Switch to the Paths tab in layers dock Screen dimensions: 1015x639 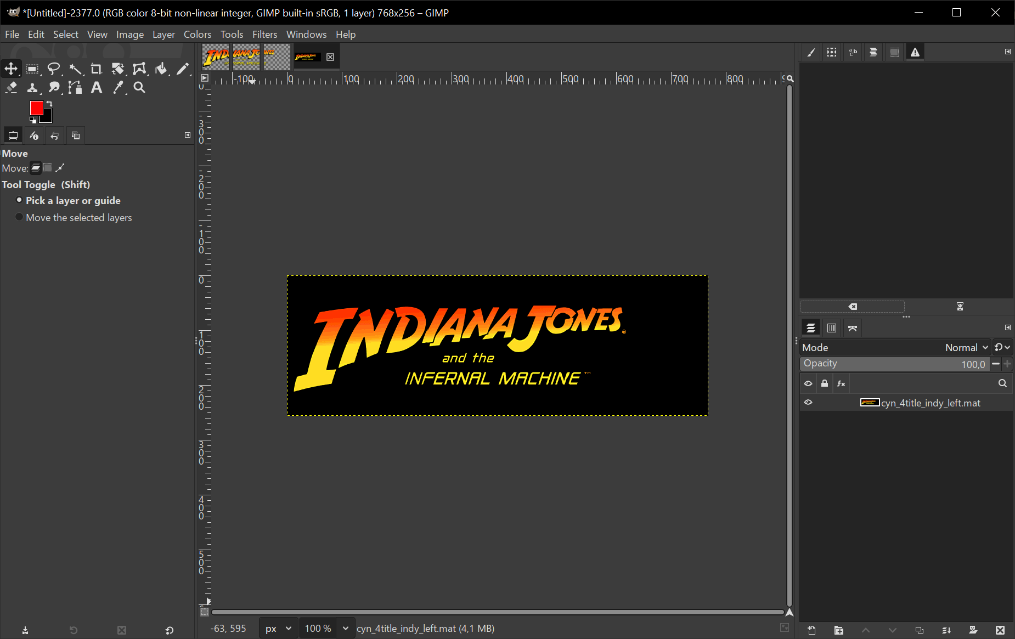pyautogui.click(x=853, y=328)
